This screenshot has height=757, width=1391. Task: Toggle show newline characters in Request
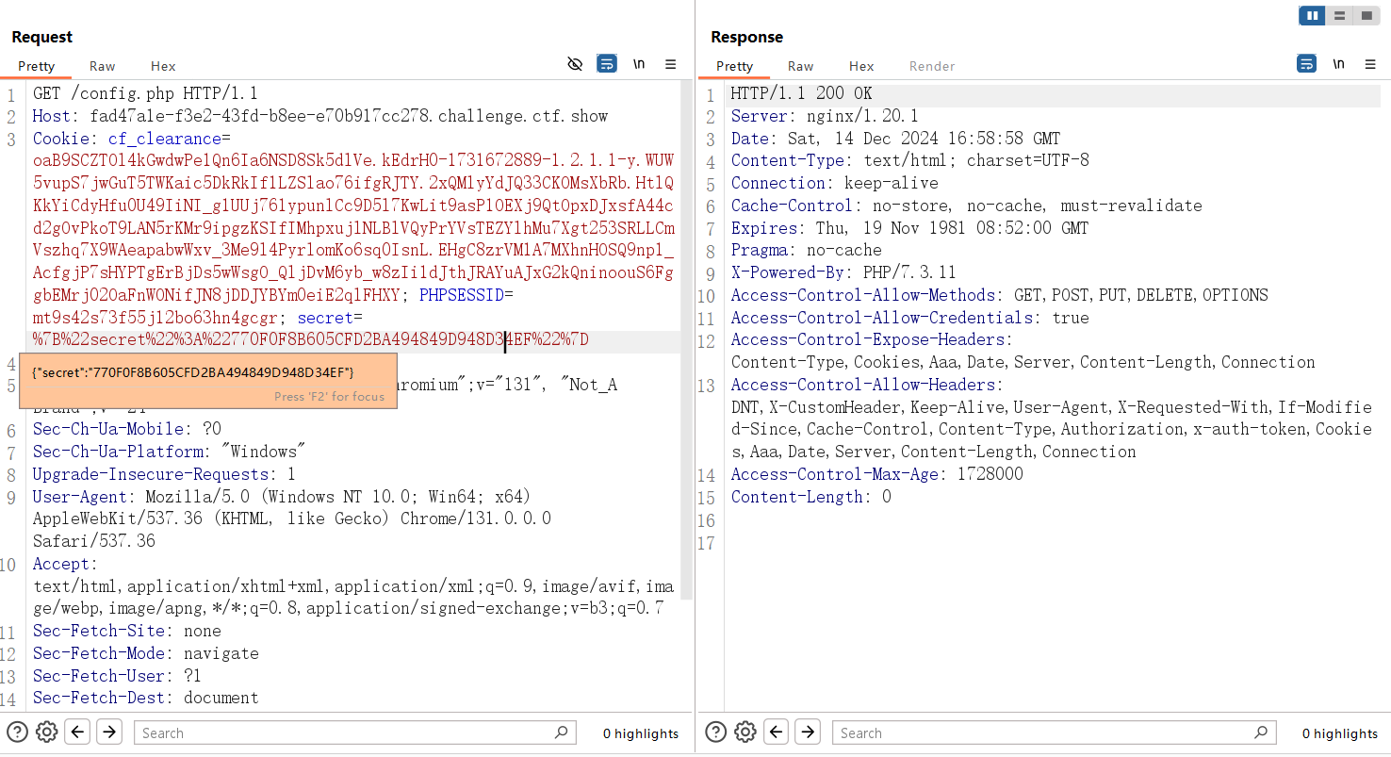[639, 64]
